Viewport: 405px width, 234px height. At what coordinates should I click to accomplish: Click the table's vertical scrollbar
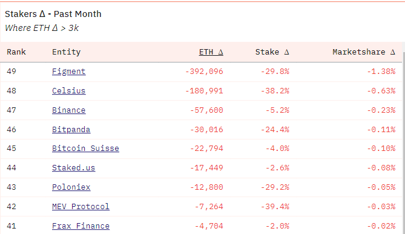click(x=403, y=145)
